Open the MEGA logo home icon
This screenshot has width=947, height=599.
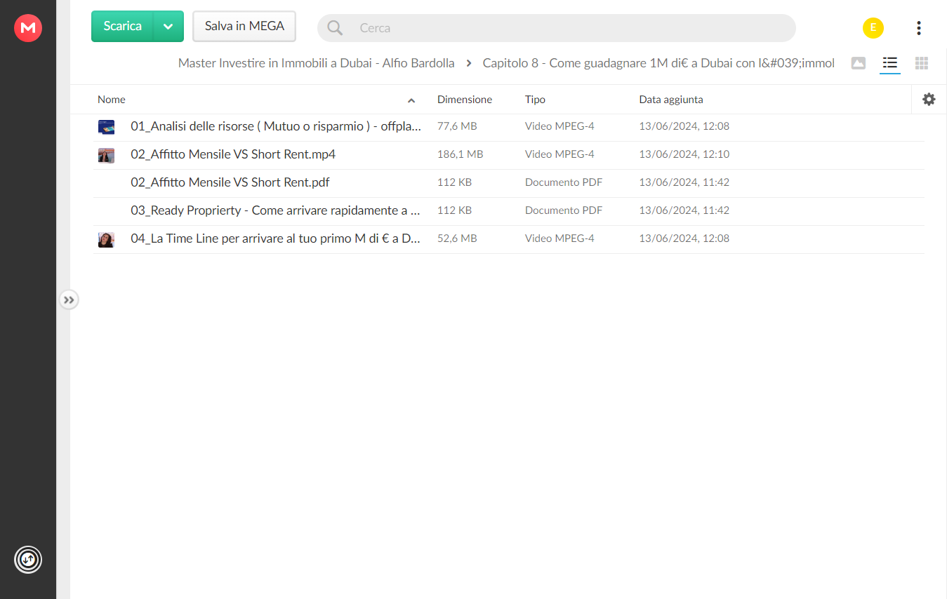tap(28, 28)
